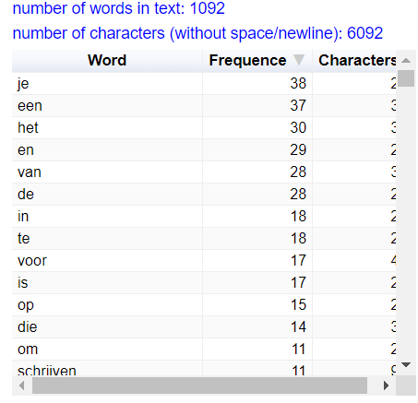The image size is (418, 403).
Task: Click frequency value 14
Action: [x=298, y=327]
